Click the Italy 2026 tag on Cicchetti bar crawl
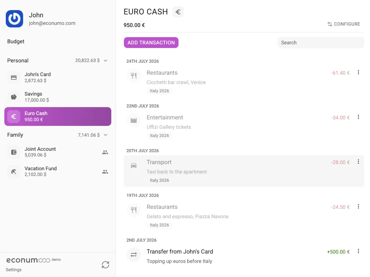The height and width of the screenshot is (277, 370). pyautogui.click(x=159, y=91)
